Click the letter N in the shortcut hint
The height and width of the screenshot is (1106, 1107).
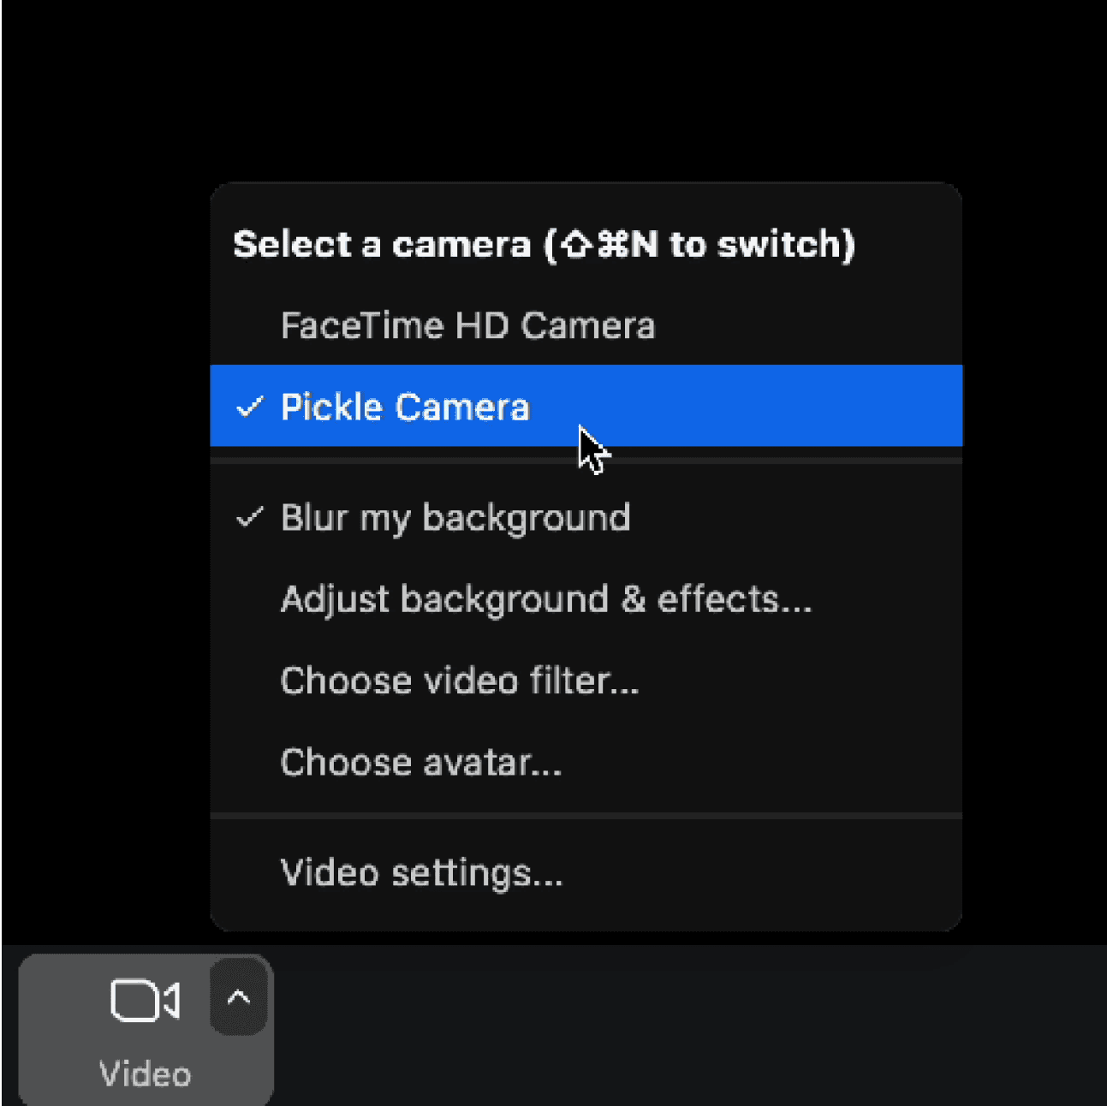tap(644, 245)
